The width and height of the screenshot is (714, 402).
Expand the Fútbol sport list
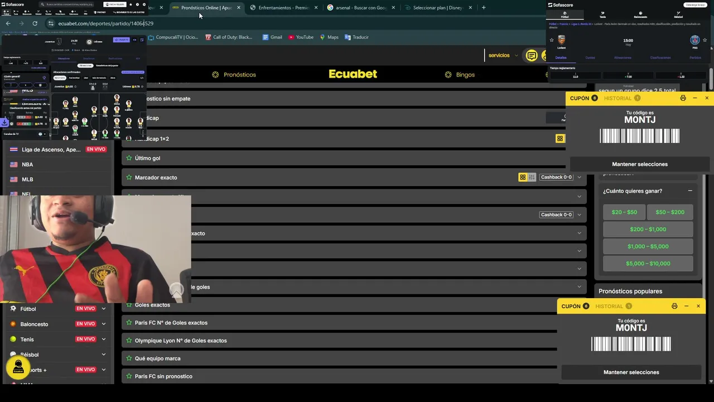103,309
